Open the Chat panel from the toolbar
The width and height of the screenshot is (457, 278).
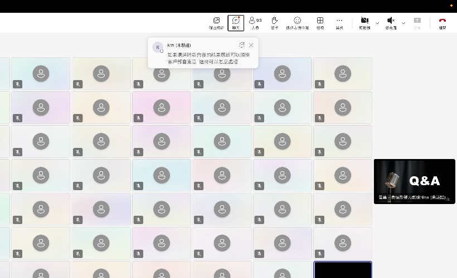tap(236, 22)
